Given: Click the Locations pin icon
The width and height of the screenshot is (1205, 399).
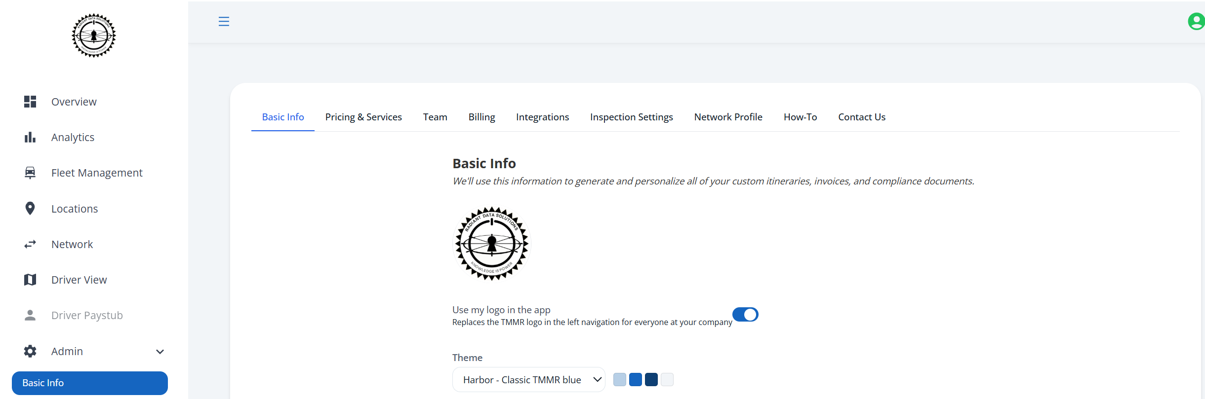Looking at the screenshot, I should pyautogui.click(x=30, y=209).
